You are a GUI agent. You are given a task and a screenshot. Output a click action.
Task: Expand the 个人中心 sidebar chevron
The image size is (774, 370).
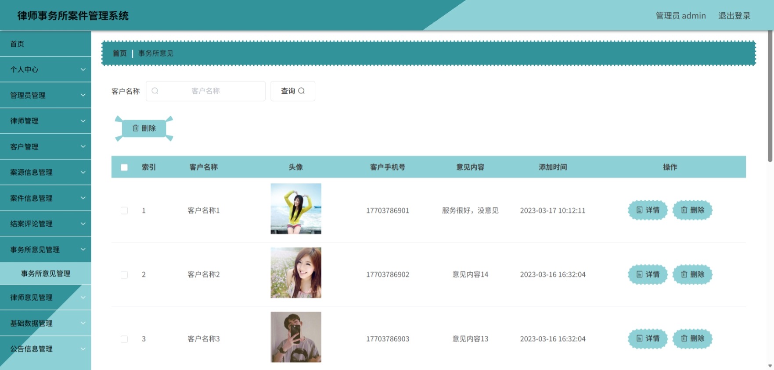point(83,69)
